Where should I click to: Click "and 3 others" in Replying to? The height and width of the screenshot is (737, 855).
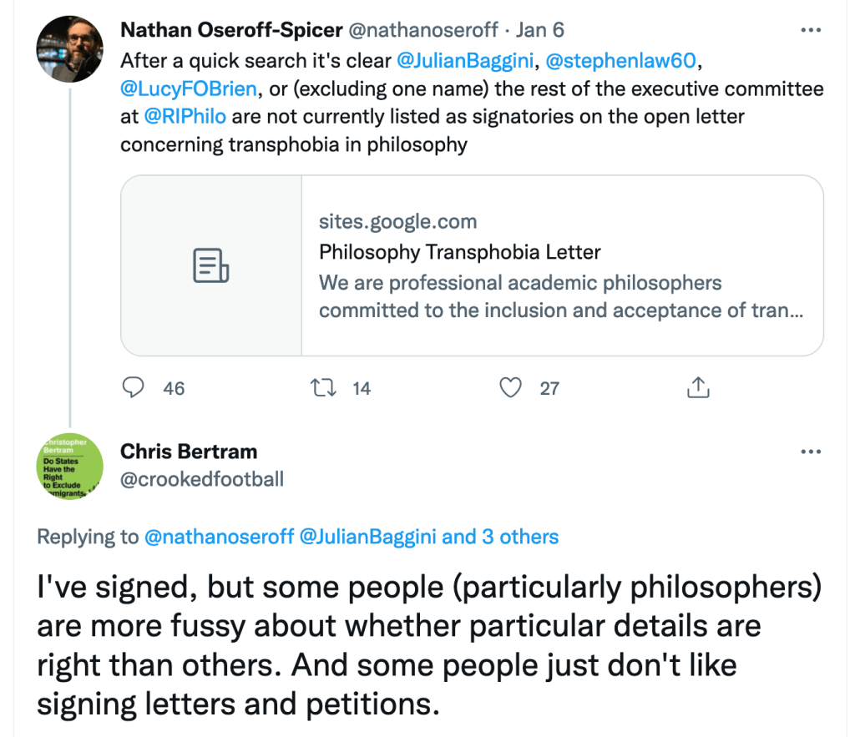click(x=499, y=537)
